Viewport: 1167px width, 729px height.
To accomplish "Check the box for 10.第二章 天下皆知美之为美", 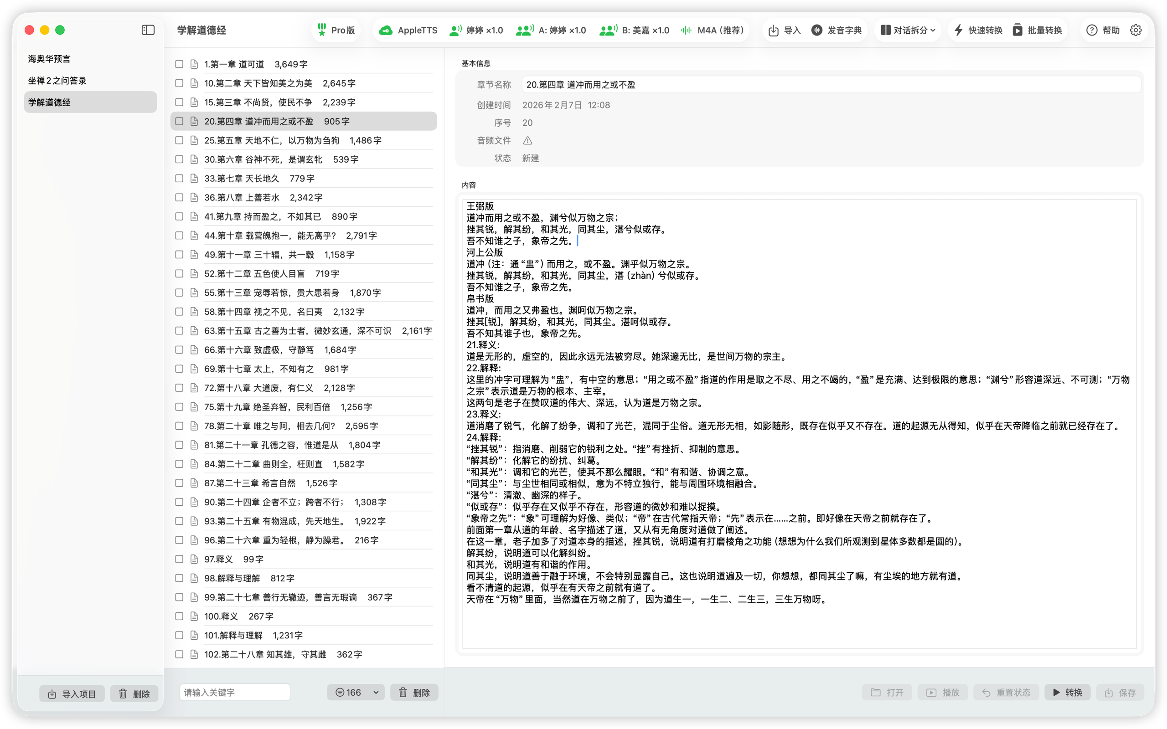I will [180, 83].
